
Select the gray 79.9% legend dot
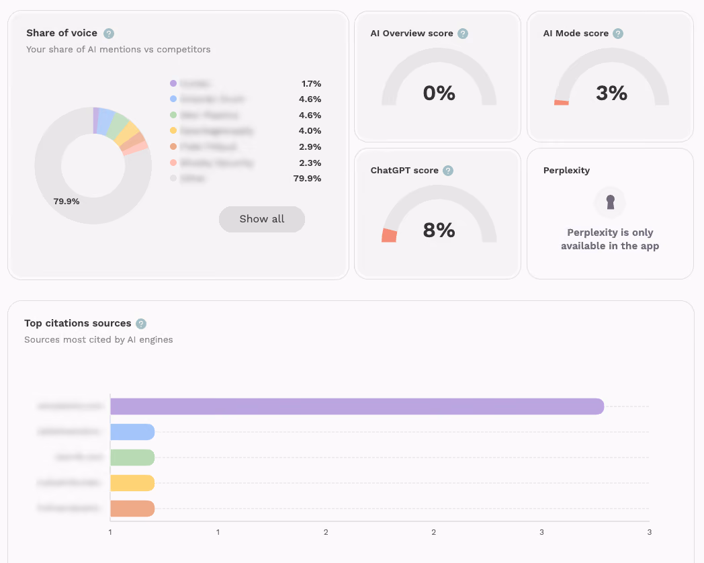tap(173, 178)
